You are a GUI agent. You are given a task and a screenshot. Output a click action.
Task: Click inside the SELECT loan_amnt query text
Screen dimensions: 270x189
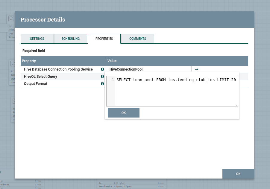(x=176, y=80)
